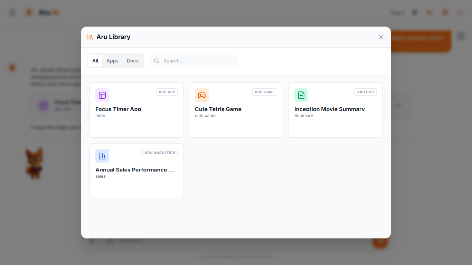Click the blue bar chart icon on sales card
The image size is (472, 265).
coord(102,156)
